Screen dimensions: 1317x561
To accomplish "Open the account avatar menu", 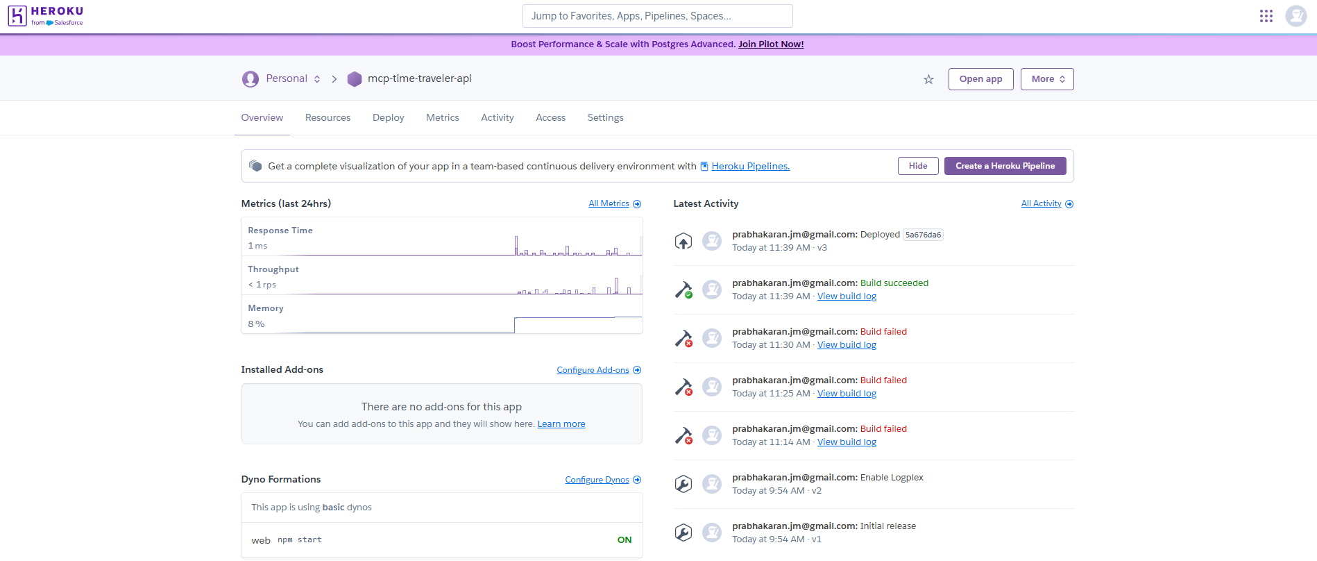I will tap(1295, 16).
